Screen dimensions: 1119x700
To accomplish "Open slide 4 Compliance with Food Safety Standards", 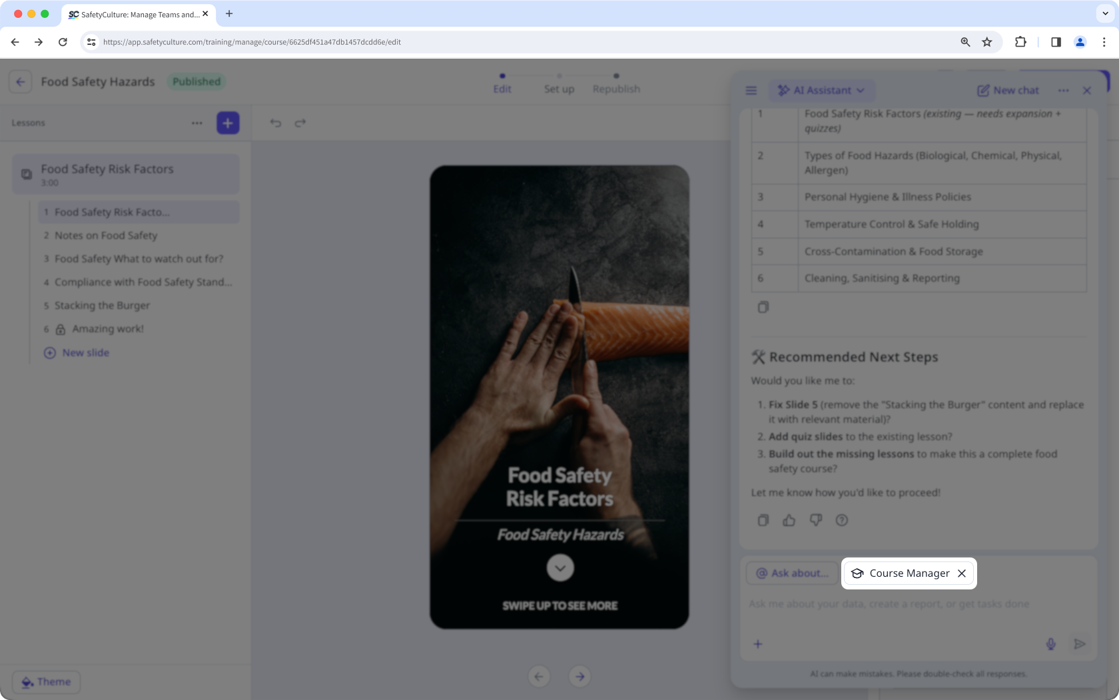I will tap(139, 282).
